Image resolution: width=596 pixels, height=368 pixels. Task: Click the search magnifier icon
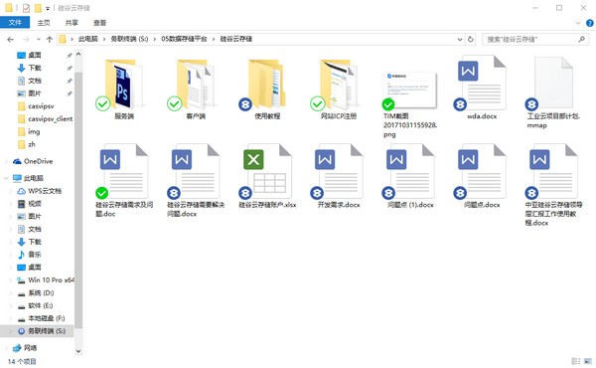click(581, 39)
